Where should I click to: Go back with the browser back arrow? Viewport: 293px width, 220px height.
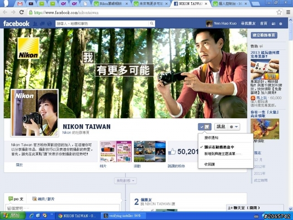click(x=5, y=12)
